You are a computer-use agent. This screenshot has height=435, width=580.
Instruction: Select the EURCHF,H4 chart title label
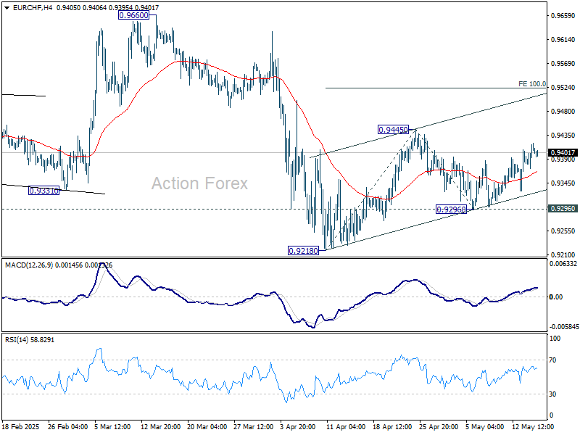point(33,7)
